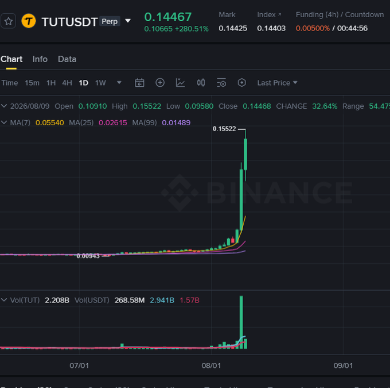Click the Funding (4h) / Countdown label
Image resolution: width=390 pixels, height=388 pixels.
point(340,15)
